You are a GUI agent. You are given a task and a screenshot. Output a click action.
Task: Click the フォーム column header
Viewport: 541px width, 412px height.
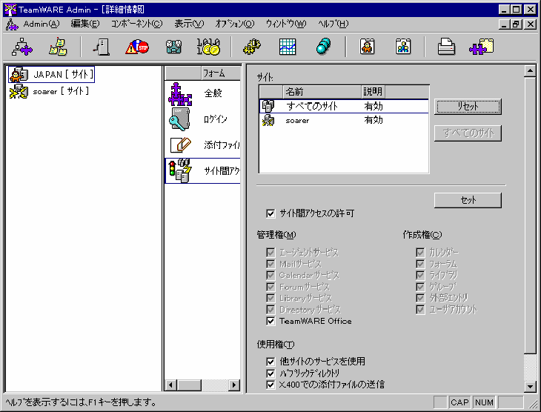[x=221, y=73]
